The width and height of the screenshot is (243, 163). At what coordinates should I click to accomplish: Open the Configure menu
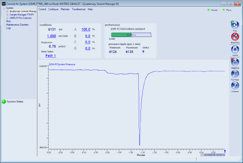point(53,9)
